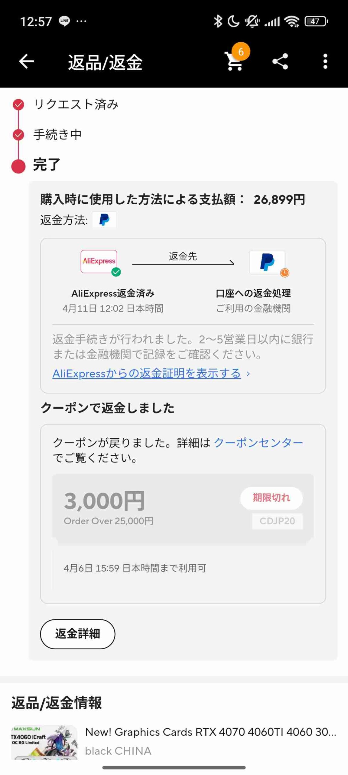Open the AliExpressからの返金証明を表示する link
Viewport: 348px width, 775px height.
click(147, 373)
